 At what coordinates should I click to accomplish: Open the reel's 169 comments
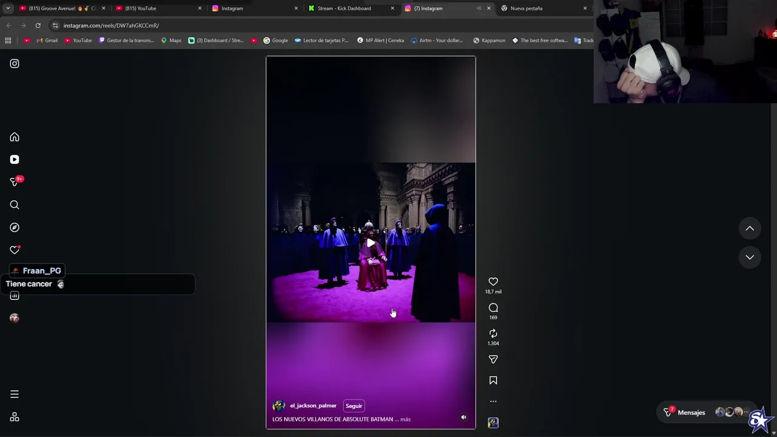(493, 308)
